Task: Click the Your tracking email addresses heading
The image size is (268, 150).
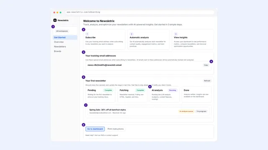Action: pyautogui.click(x=100, y=56)
